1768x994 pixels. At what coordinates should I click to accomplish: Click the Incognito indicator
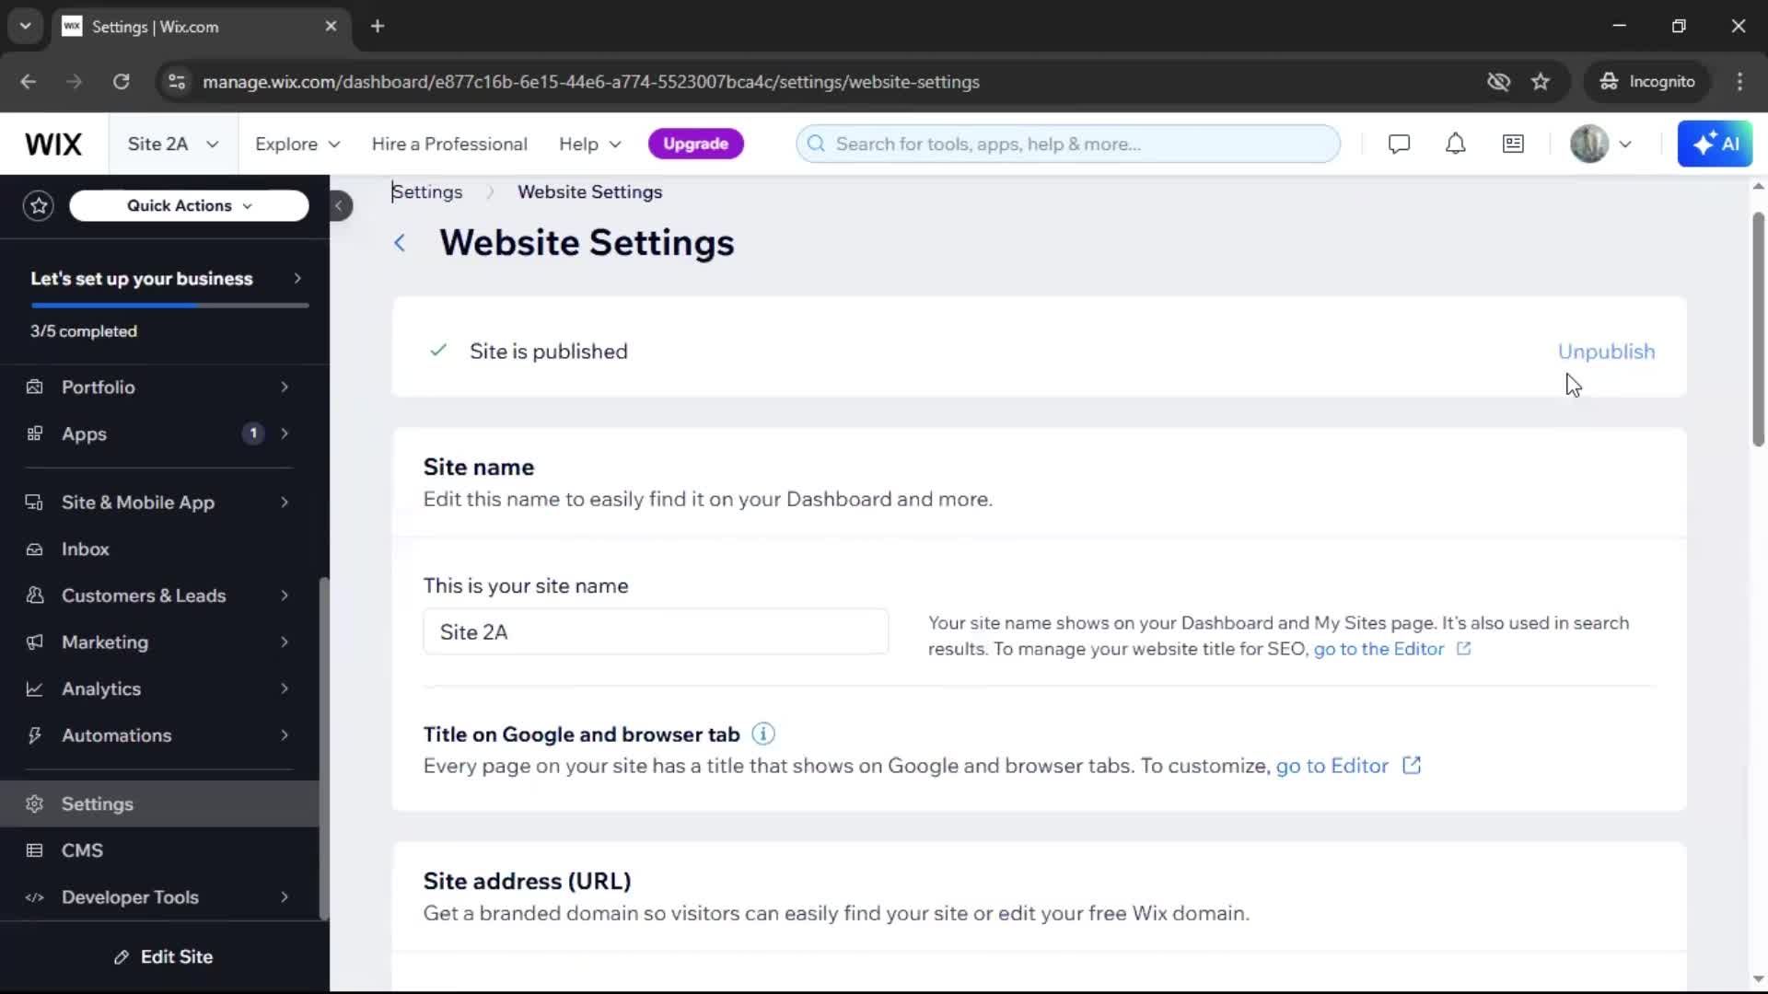click(x=1646, y=82)
